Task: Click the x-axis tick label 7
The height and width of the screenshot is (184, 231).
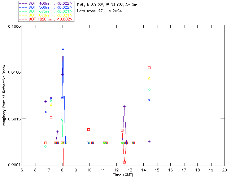Action: point(49,170)
